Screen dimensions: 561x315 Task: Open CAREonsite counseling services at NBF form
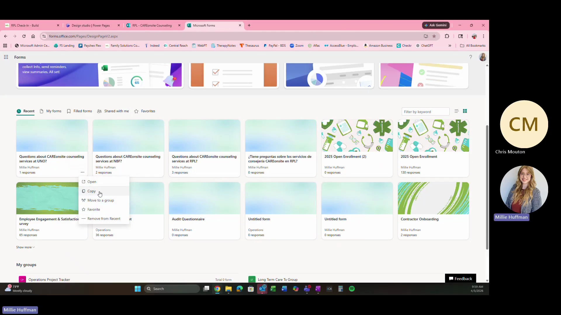[x=128, y=148]
